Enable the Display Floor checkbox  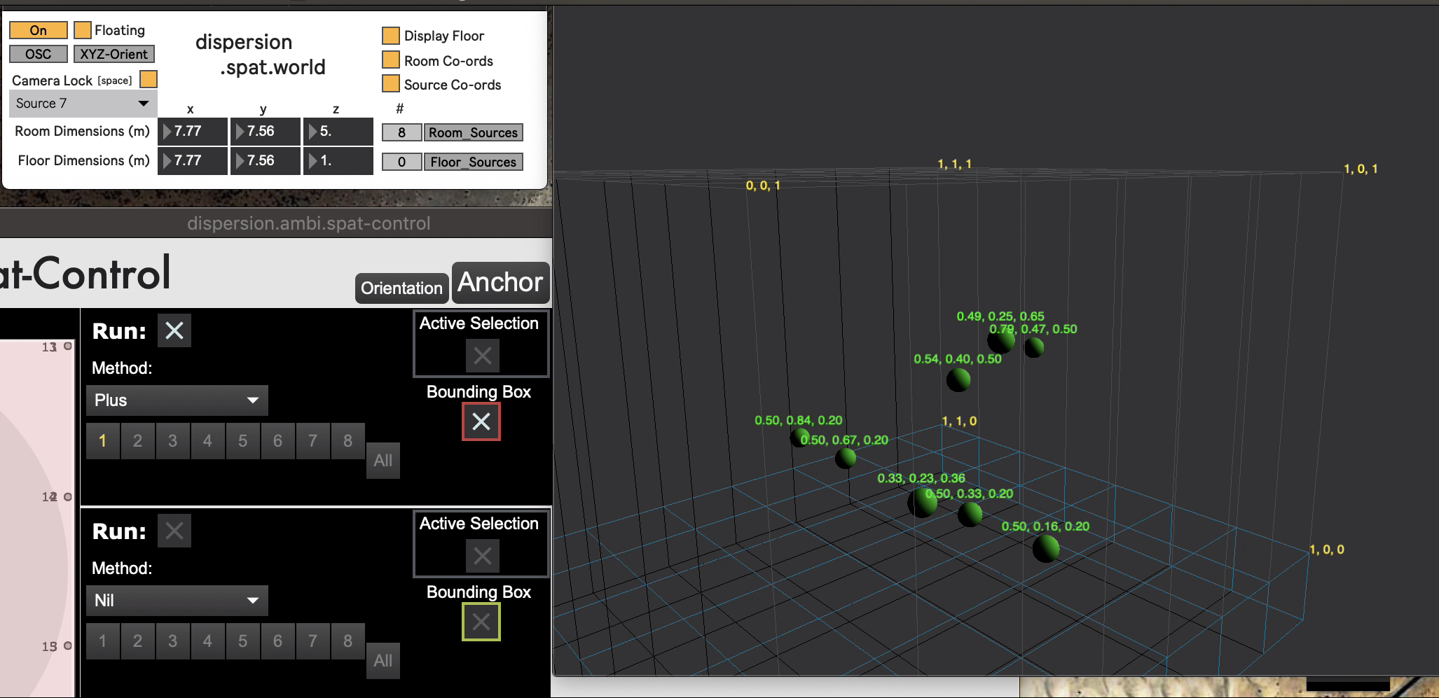(391, 36)
